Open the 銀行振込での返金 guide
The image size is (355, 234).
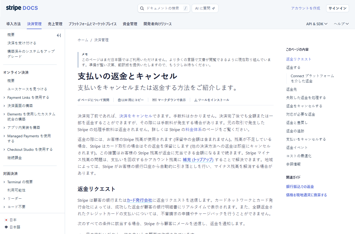tap(300, 187)
